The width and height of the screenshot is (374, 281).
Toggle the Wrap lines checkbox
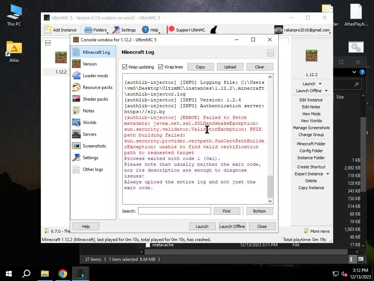click(161, 67)
